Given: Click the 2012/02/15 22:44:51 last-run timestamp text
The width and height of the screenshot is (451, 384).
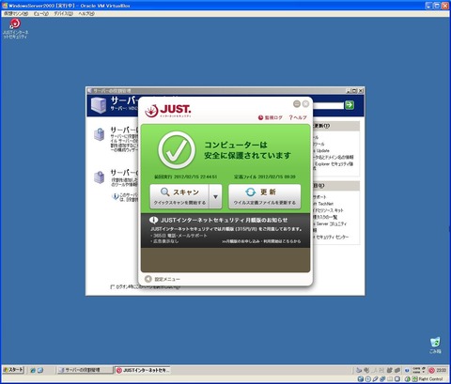Looking at the screenshot, I should click(x=195, y=177).
